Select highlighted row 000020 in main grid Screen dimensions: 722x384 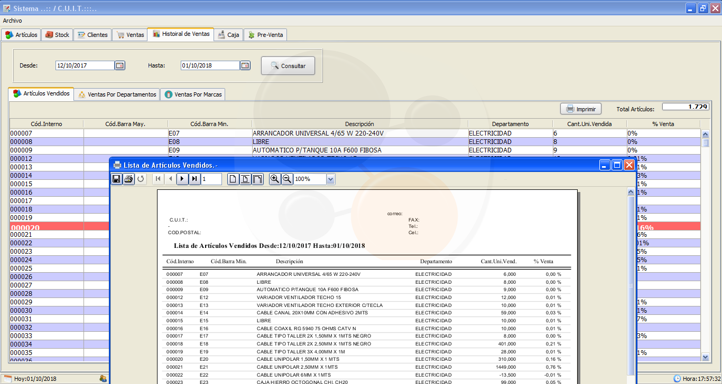click(x=59, y=227)
